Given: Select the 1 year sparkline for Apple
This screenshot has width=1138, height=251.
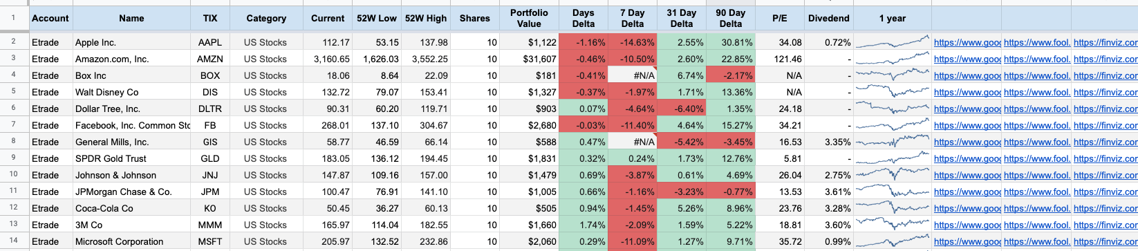Looking at the screenshot, I should [892, 42].
